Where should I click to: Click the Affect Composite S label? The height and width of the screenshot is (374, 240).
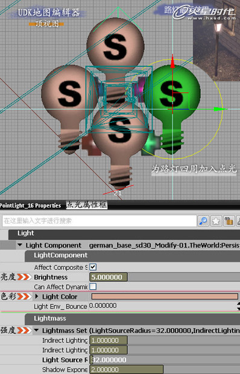pos(61,267)
